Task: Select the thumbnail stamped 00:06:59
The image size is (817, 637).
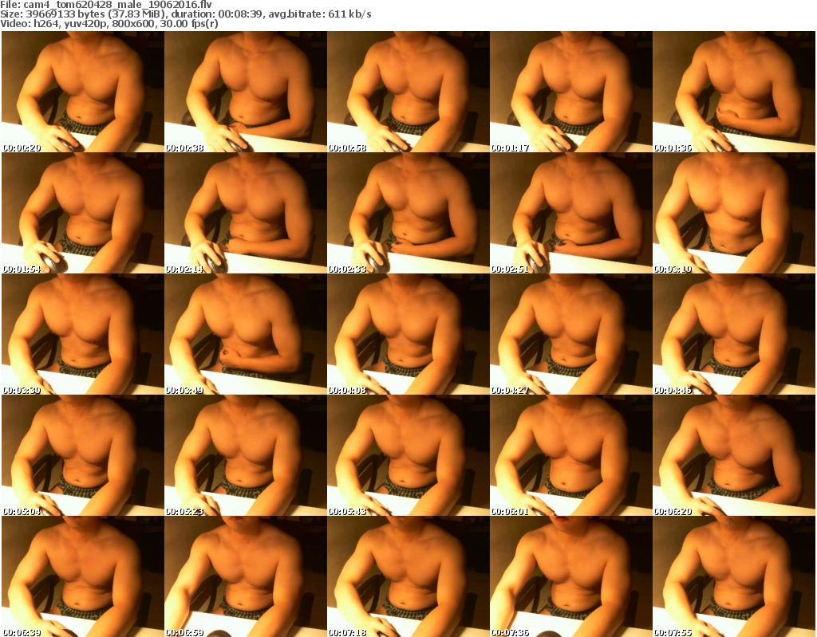Action: tap(246, 576)
